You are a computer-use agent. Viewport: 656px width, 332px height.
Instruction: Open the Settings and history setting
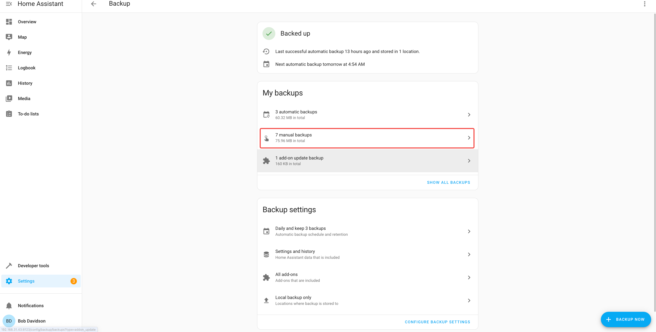pyautogui.click(x=368, y=254)
